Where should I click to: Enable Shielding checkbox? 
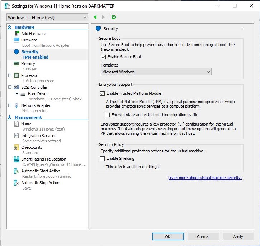pyautogui.click(x=103, y=158)
